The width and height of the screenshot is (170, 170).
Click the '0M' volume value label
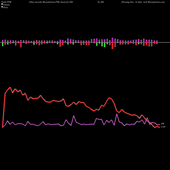pos(163,124)
